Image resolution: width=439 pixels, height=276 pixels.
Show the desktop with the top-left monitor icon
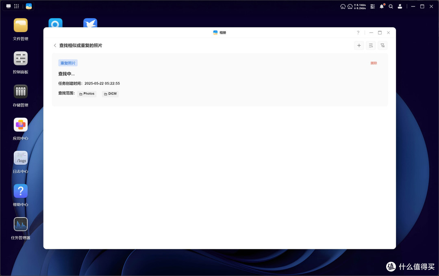(x=9, y=6)
